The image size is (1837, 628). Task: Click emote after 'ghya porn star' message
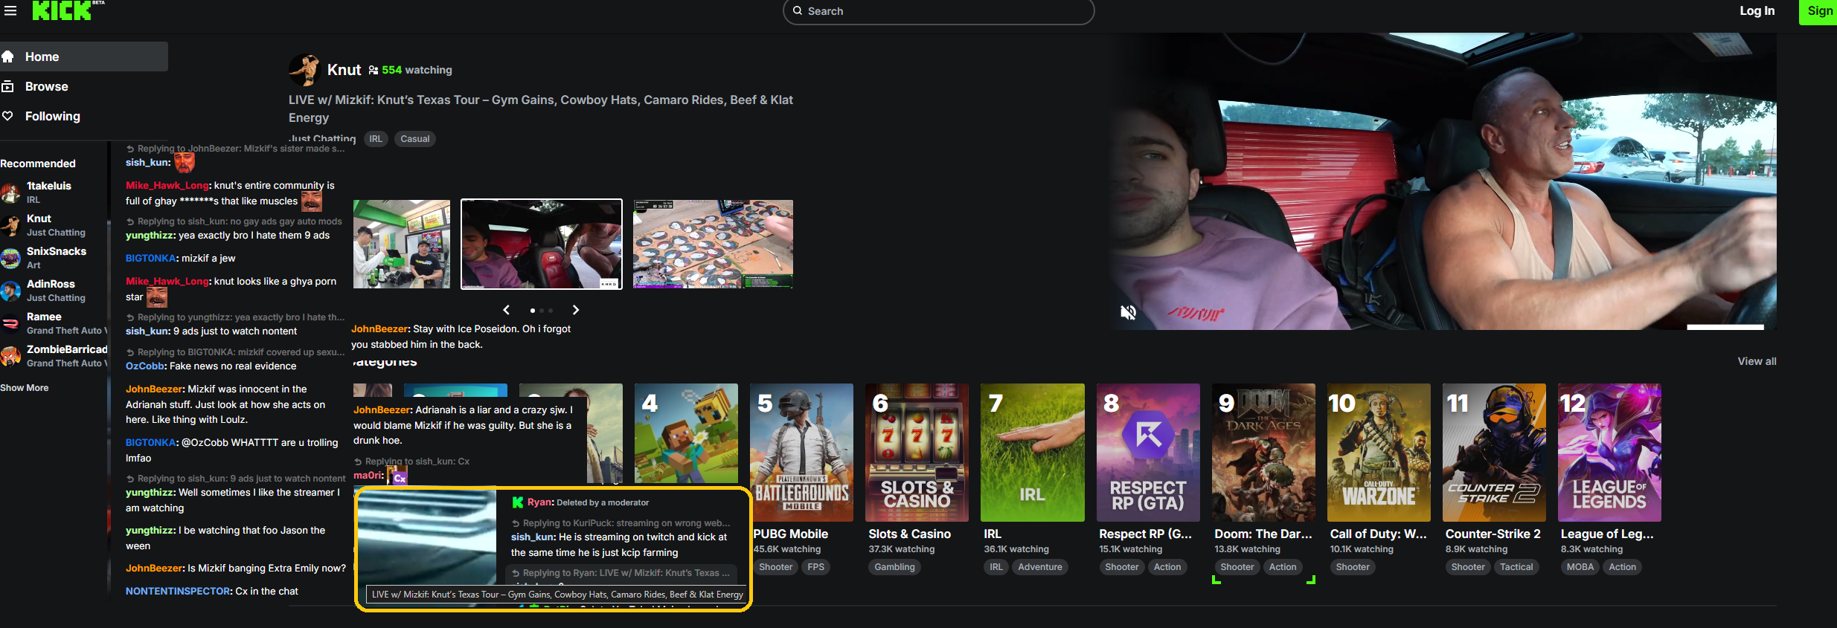coord(157,297)
